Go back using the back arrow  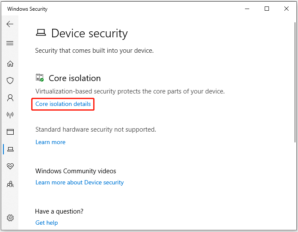coord(10,24)
